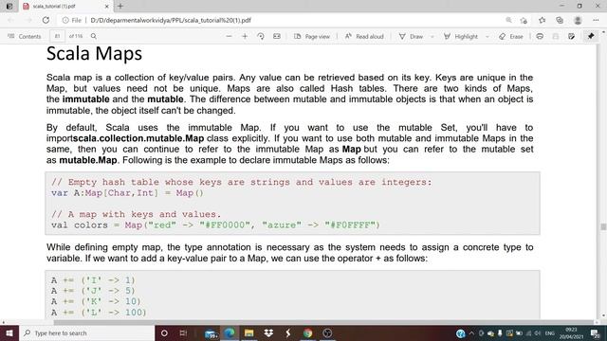Activate the Highlight tool
Viewport: 607px width, 341px height.
[461, 36]
